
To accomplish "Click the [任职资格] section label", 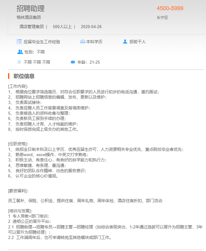I will click(18, 144).
